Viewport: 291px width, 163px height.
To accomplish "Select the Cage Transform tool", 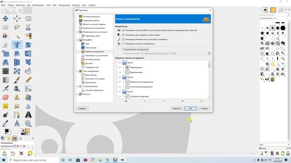I will click(17, 71).
